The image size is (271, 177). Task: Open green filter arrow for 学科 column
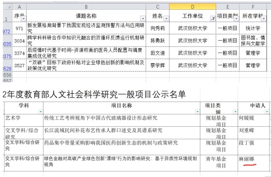[x=41, y=112]
